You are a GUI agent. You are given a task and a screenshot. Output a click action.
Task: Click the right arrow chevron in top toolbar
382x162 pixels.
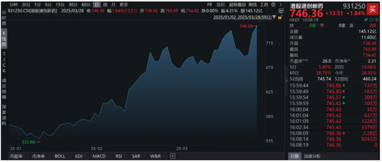click(x=280, y=5)
